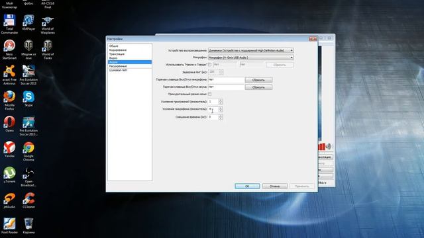This screenshot has width=424, height=238.
Task: Open the jetAudio desktop icon
Action: coord(9,200)
